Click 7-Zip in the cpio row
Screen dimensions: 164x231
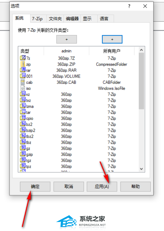click(x=112, y=119)
